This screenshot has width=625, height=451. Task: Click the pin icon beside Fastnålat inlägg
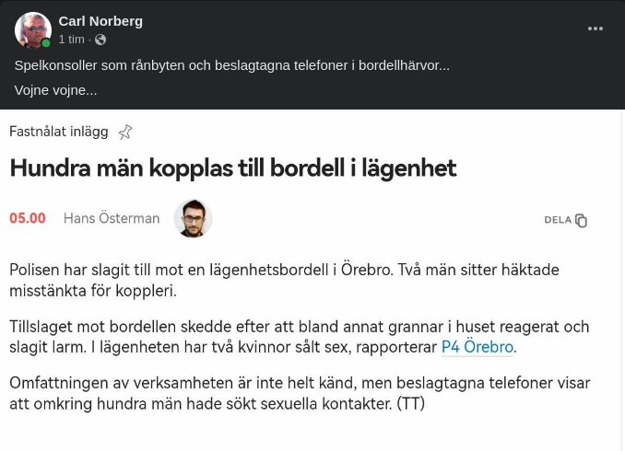coord(125,133)
